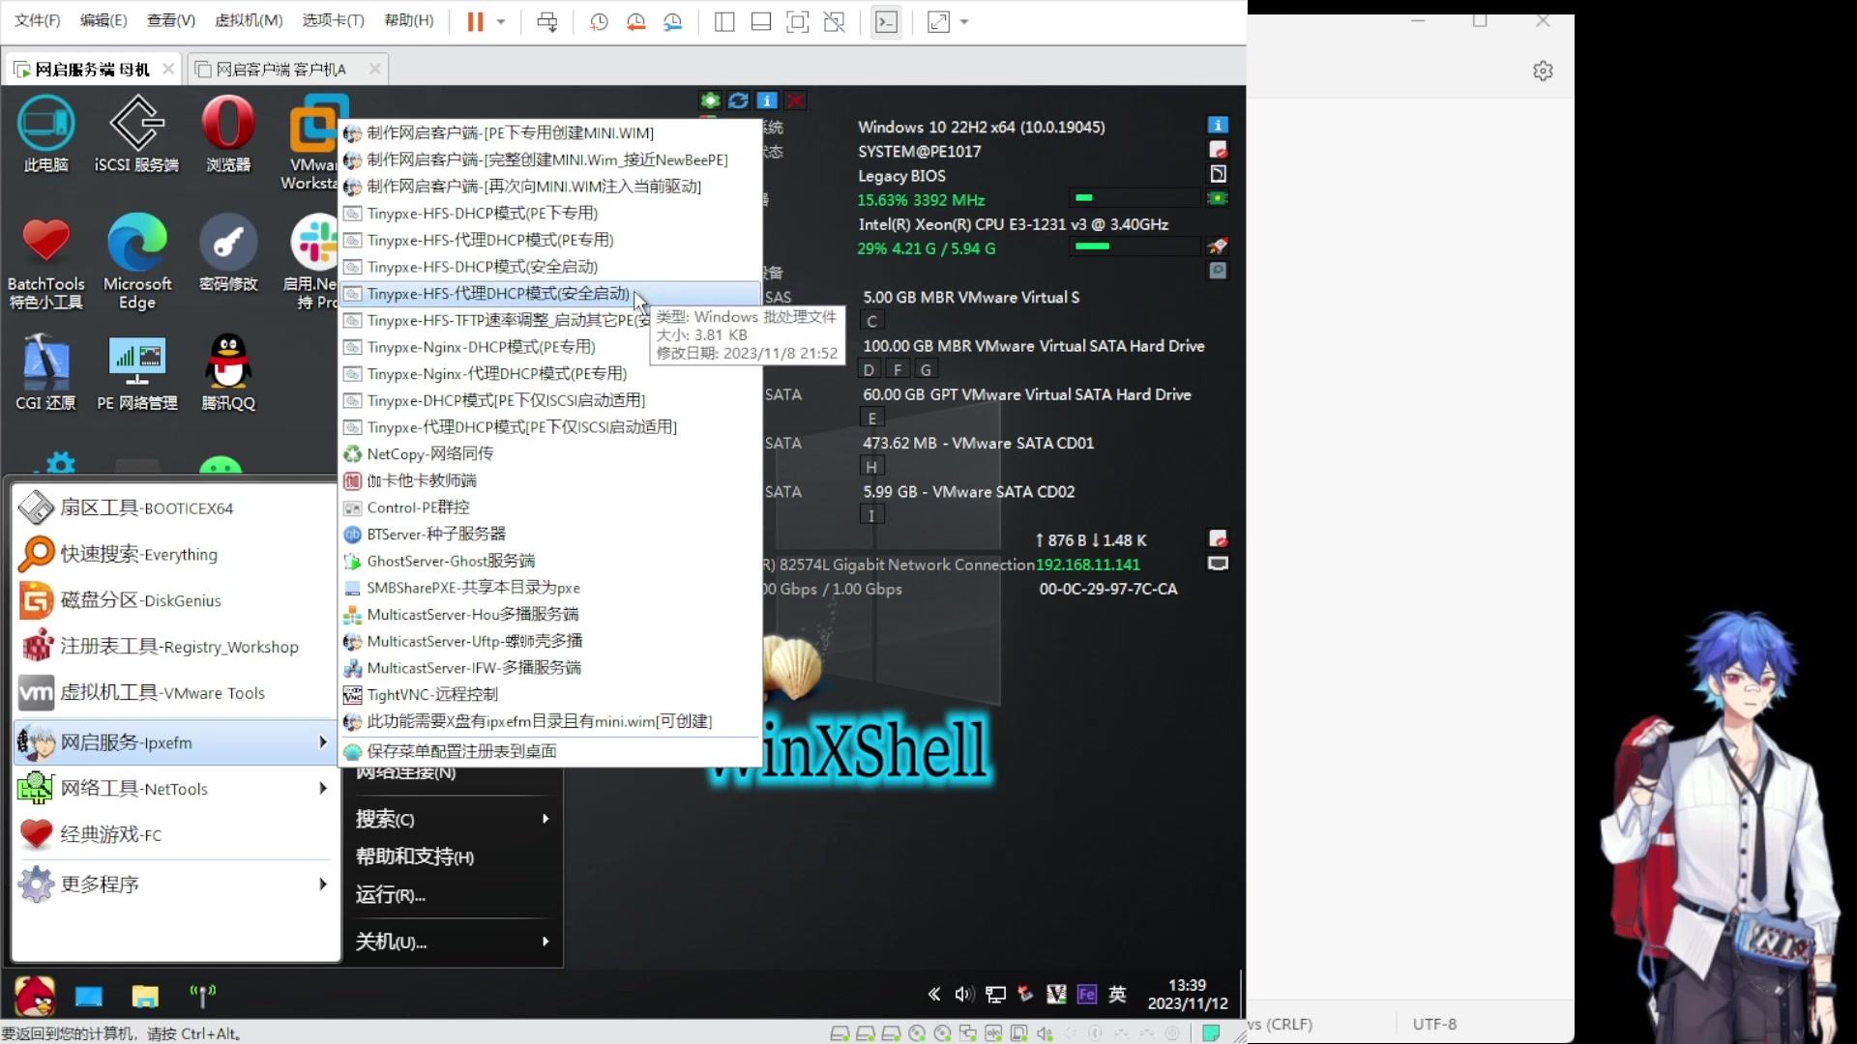Select BTServer-种子服务器 menu entry
The width and height of the screenshot is (1857, 1044).
(550, 534)
